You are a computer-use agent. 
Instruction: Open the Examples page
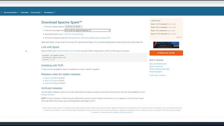(24, 13)
